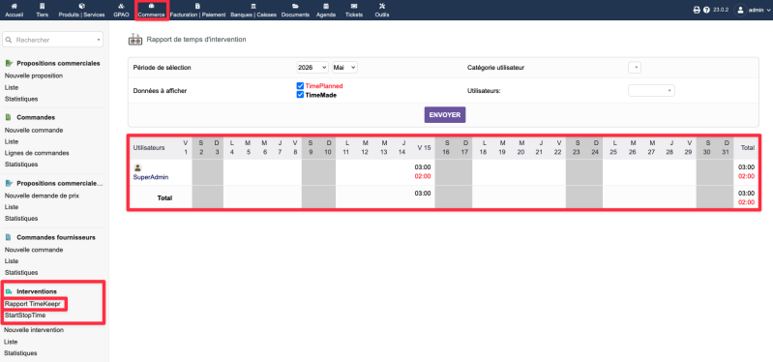Image resolution: width=773 pixels, height=362 pixels.
Task: Click the red 02:00 value under V 15
Action: click(424, 176)
